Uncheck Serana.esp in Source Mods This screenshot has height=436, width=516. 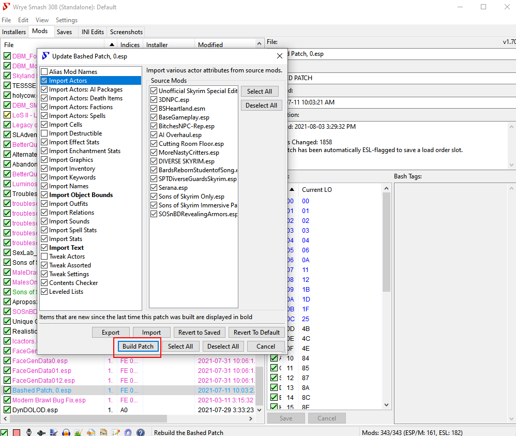(154, 188)
